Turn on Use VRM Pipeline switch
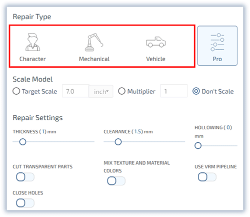250x217 pixels. pyautogui.click(x=207, y=177)
